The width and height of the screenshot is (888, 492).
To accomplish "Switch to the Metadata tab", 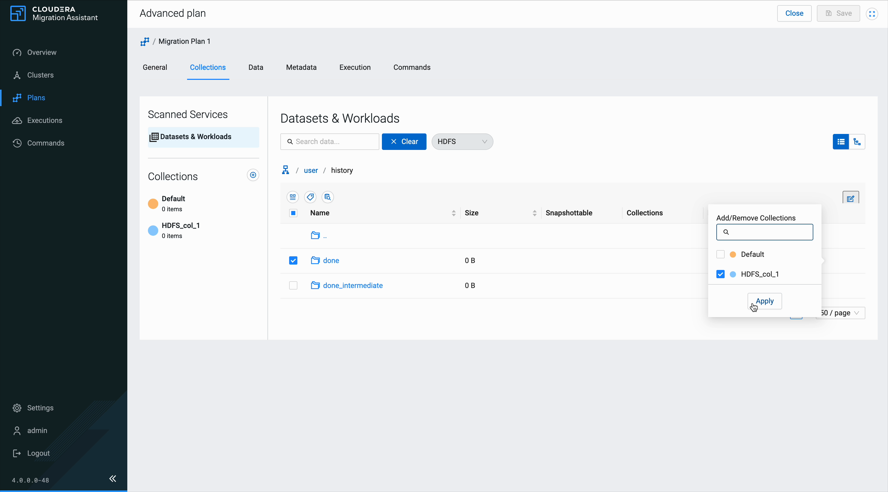I will coord(301,67).
